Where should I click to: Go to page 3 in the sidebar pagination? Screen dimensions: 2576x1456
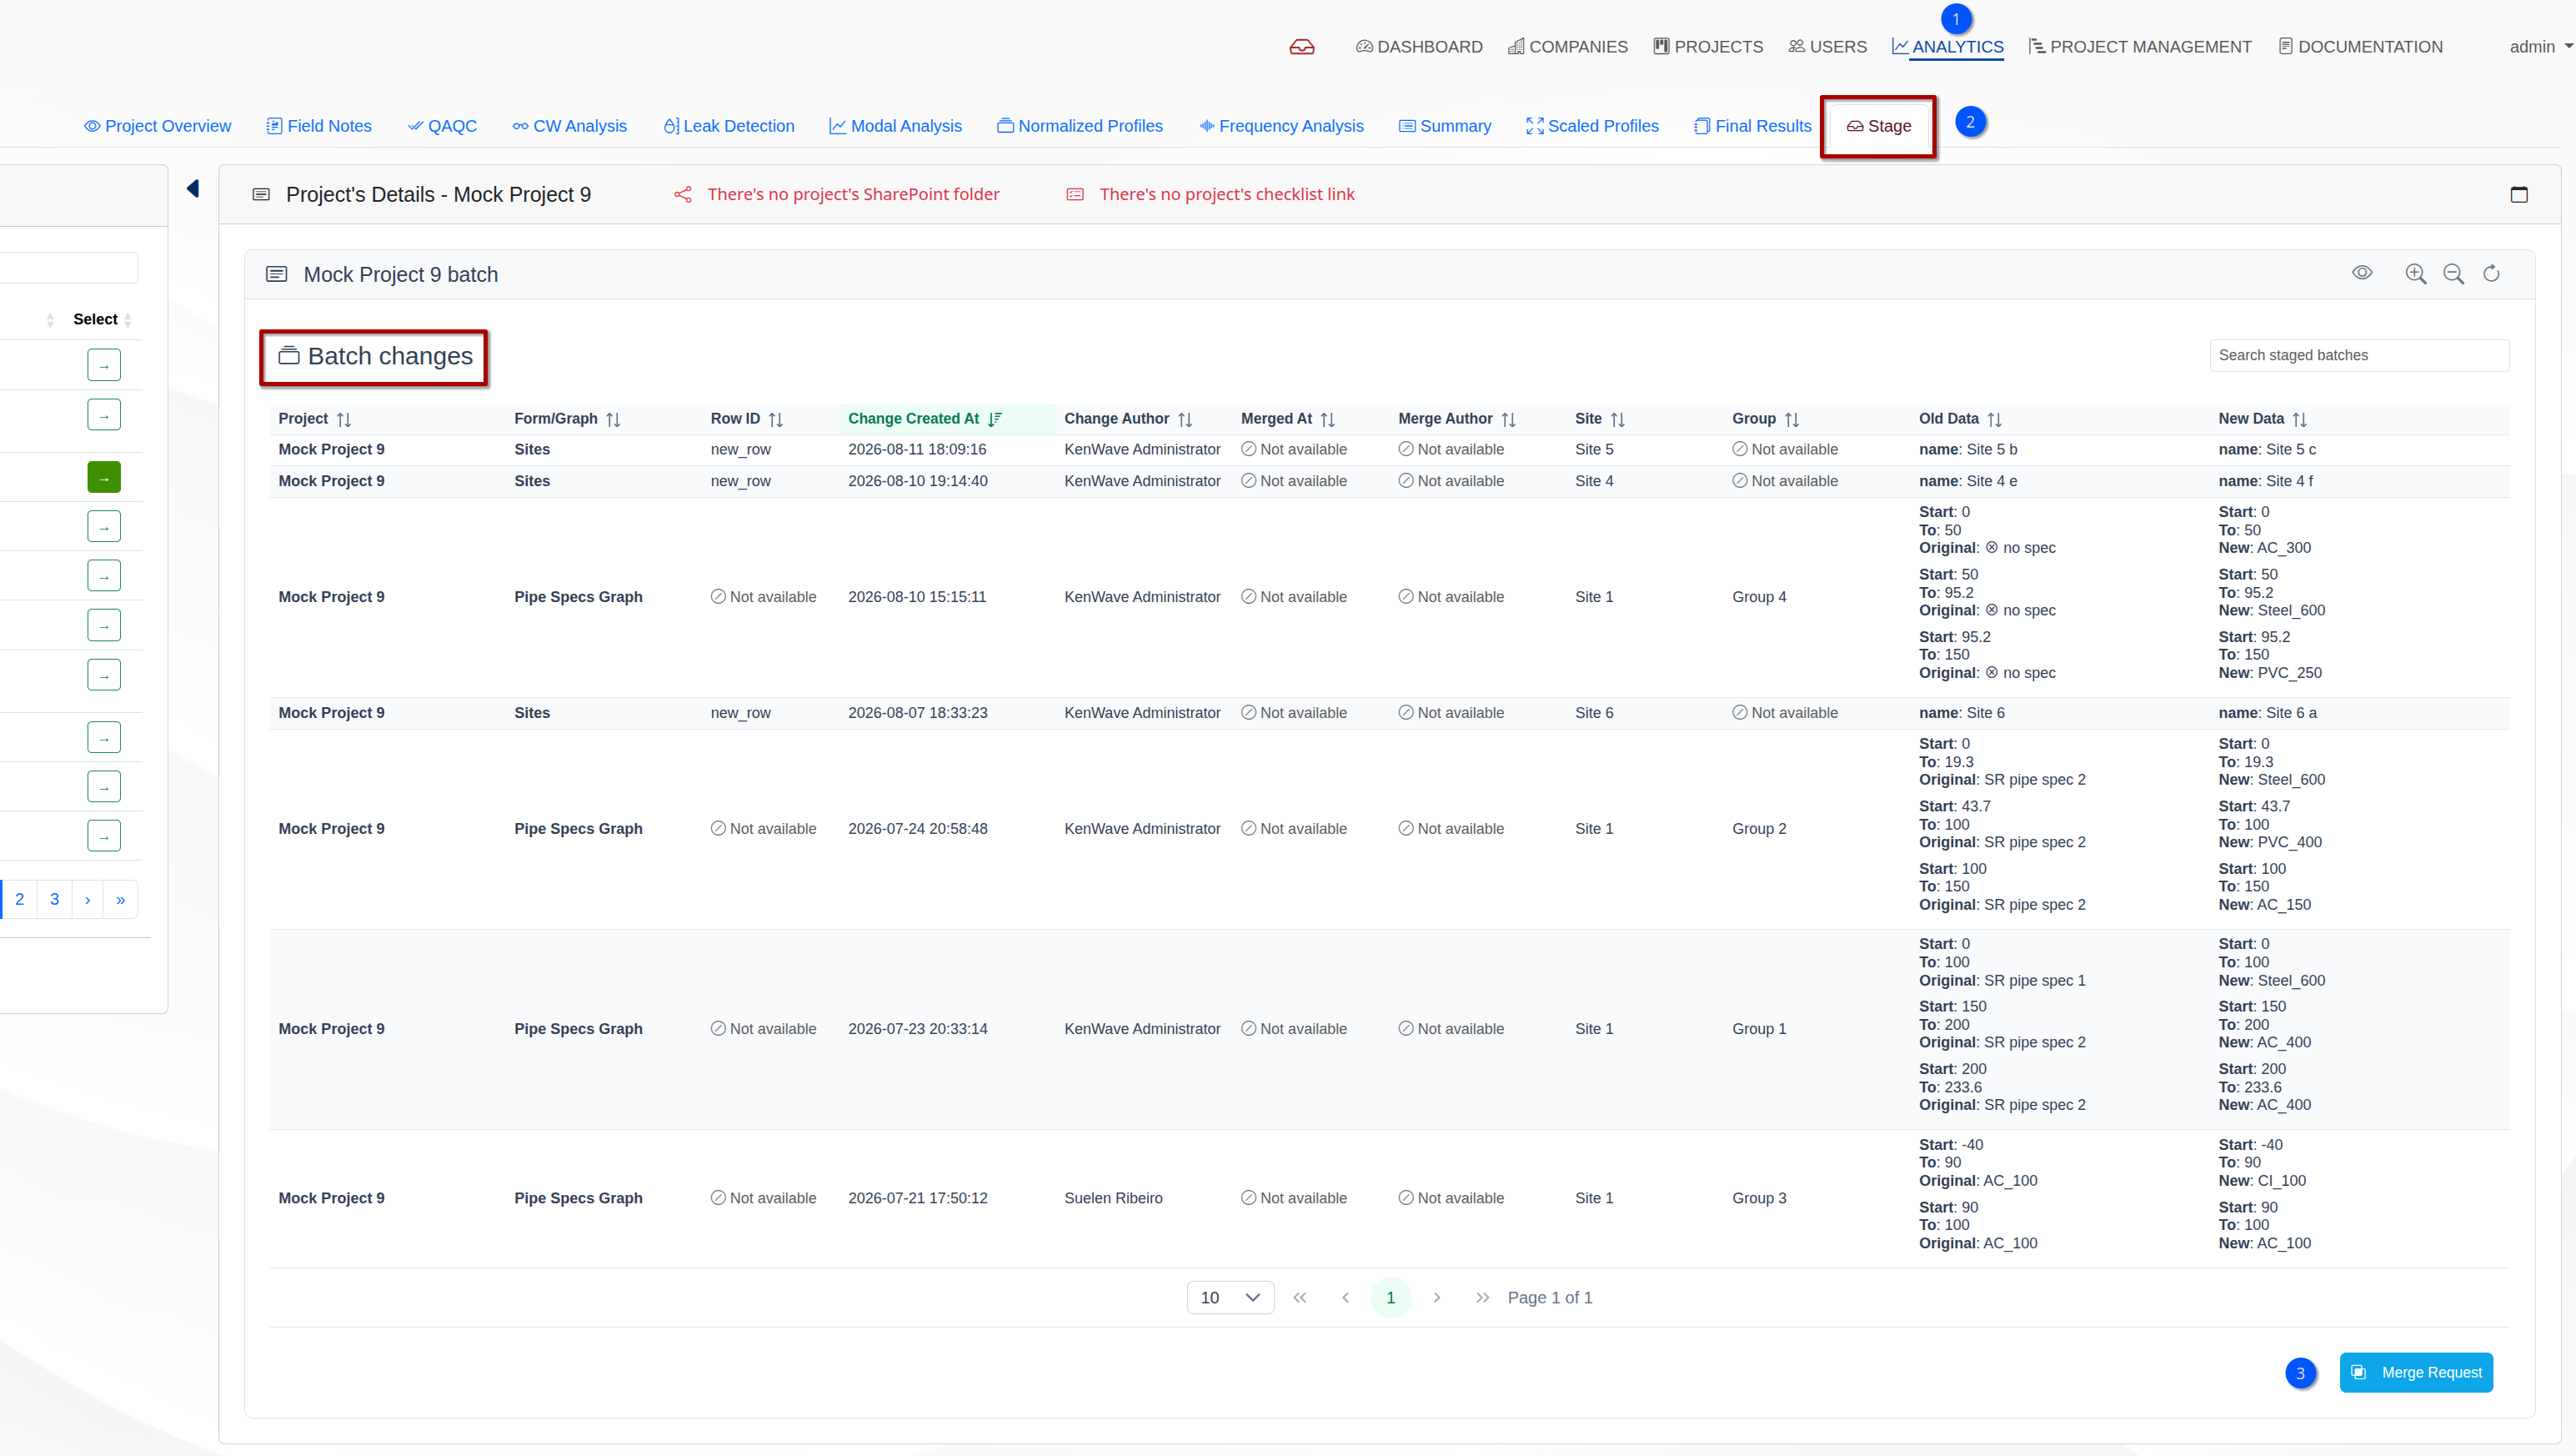54,900
